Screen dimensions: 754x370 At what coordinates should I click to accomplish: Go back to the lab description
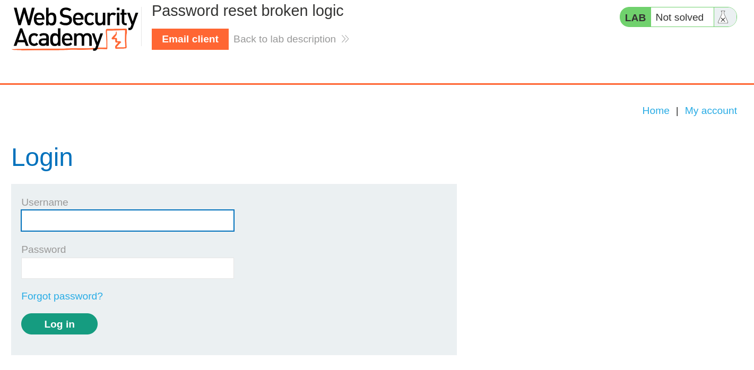click(285, 39)
